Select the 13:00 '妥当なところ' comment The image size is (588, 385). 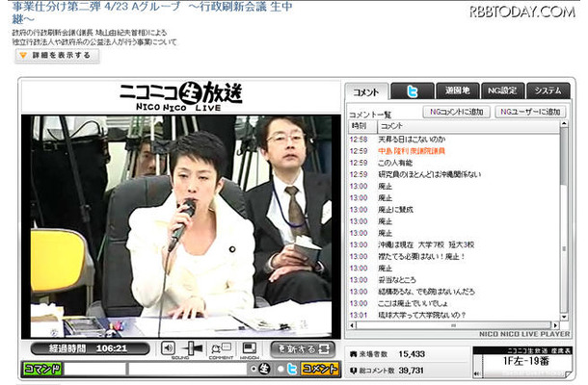coord(454,280)
